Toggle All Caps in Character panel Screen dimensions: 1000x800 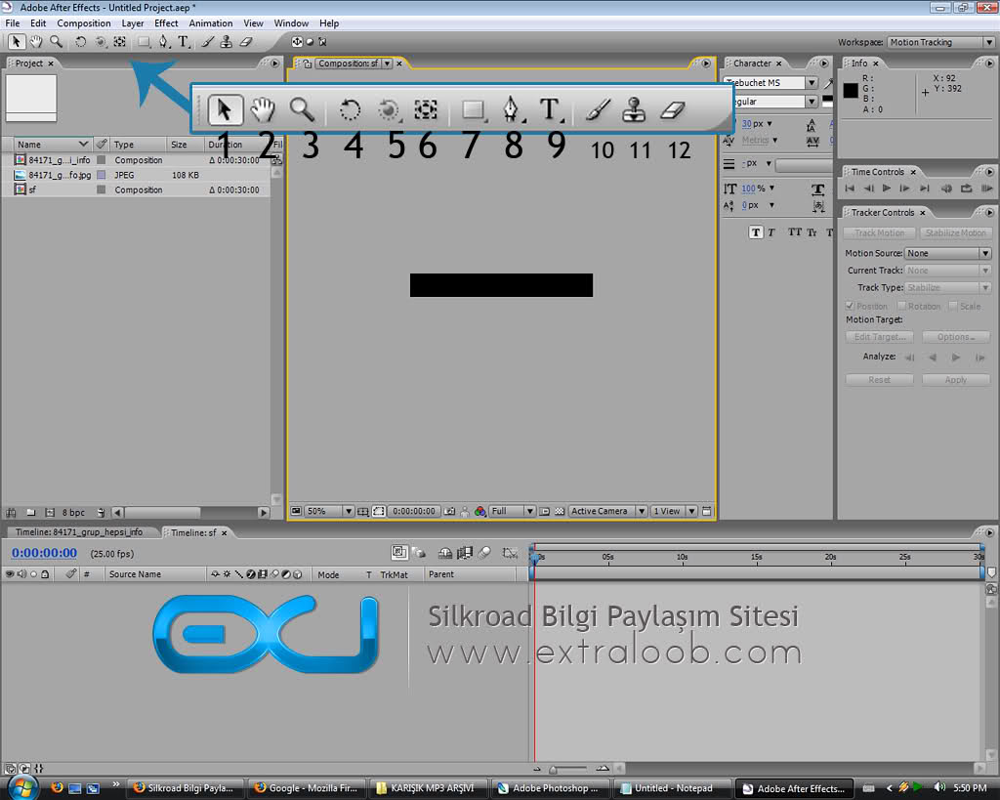click(x=795, y=232)
